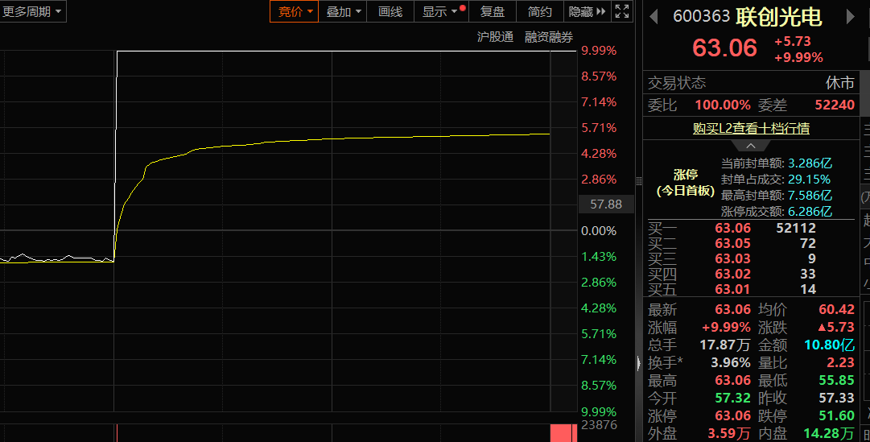This screenshot has width=870, height=442.
Task: Select the 画线 drawing tool
Action: 390,11
